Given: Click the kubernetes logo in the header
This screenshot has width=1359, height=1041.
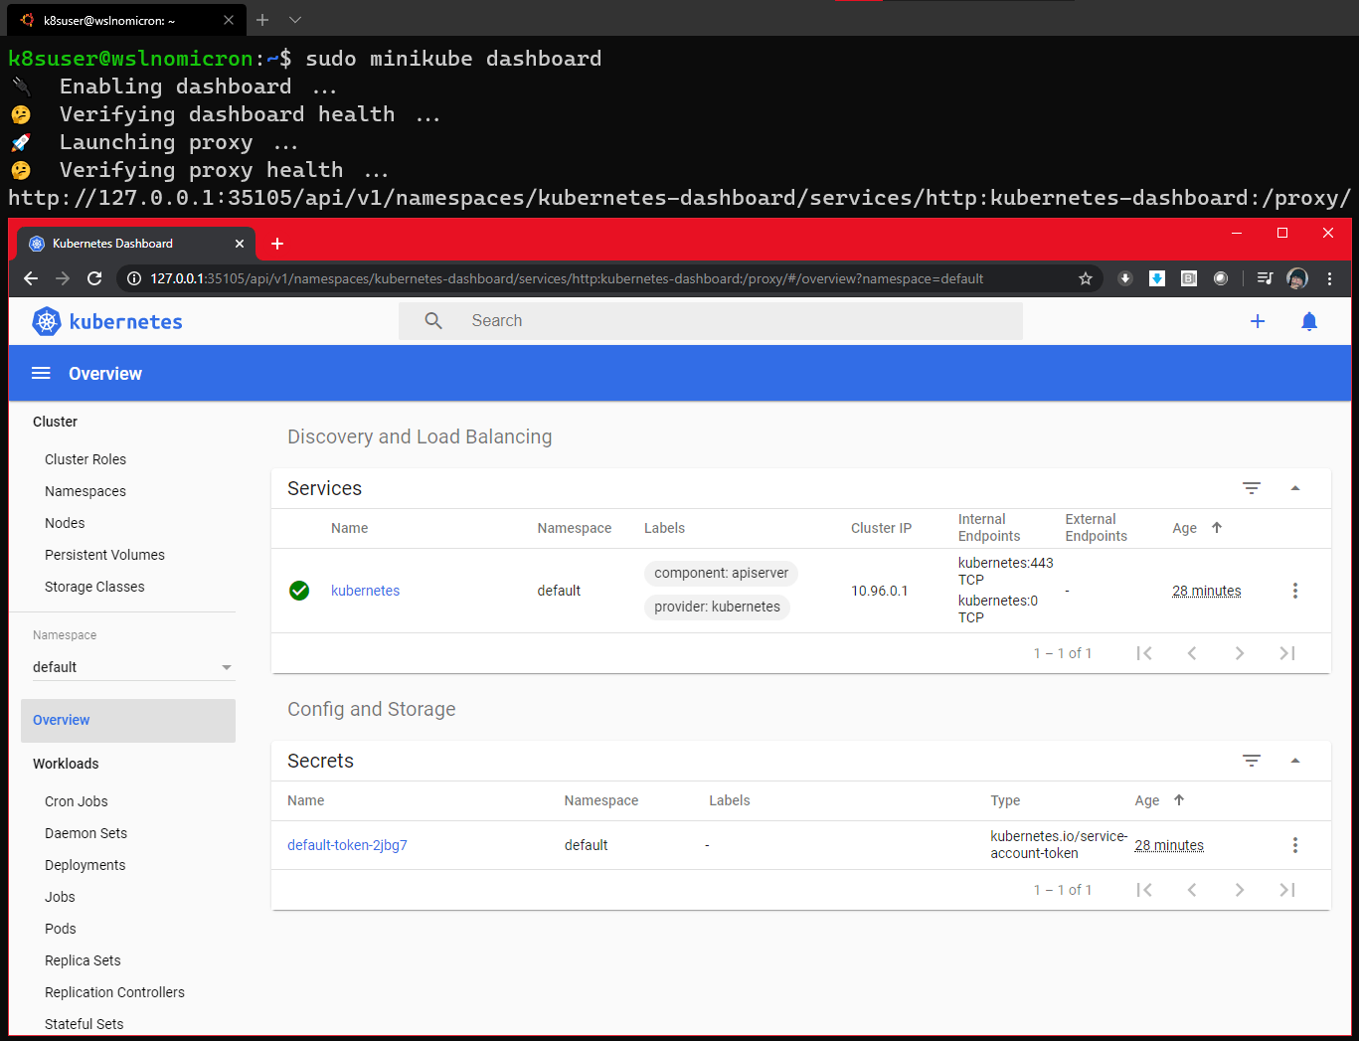Looking at the screenshot, I should pyautogui.click(x=47, y=321).
